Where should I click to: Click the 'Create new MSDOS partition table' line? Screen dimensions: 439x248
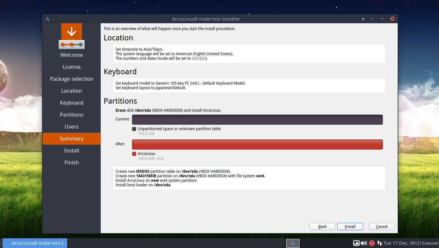pos(173,171)
